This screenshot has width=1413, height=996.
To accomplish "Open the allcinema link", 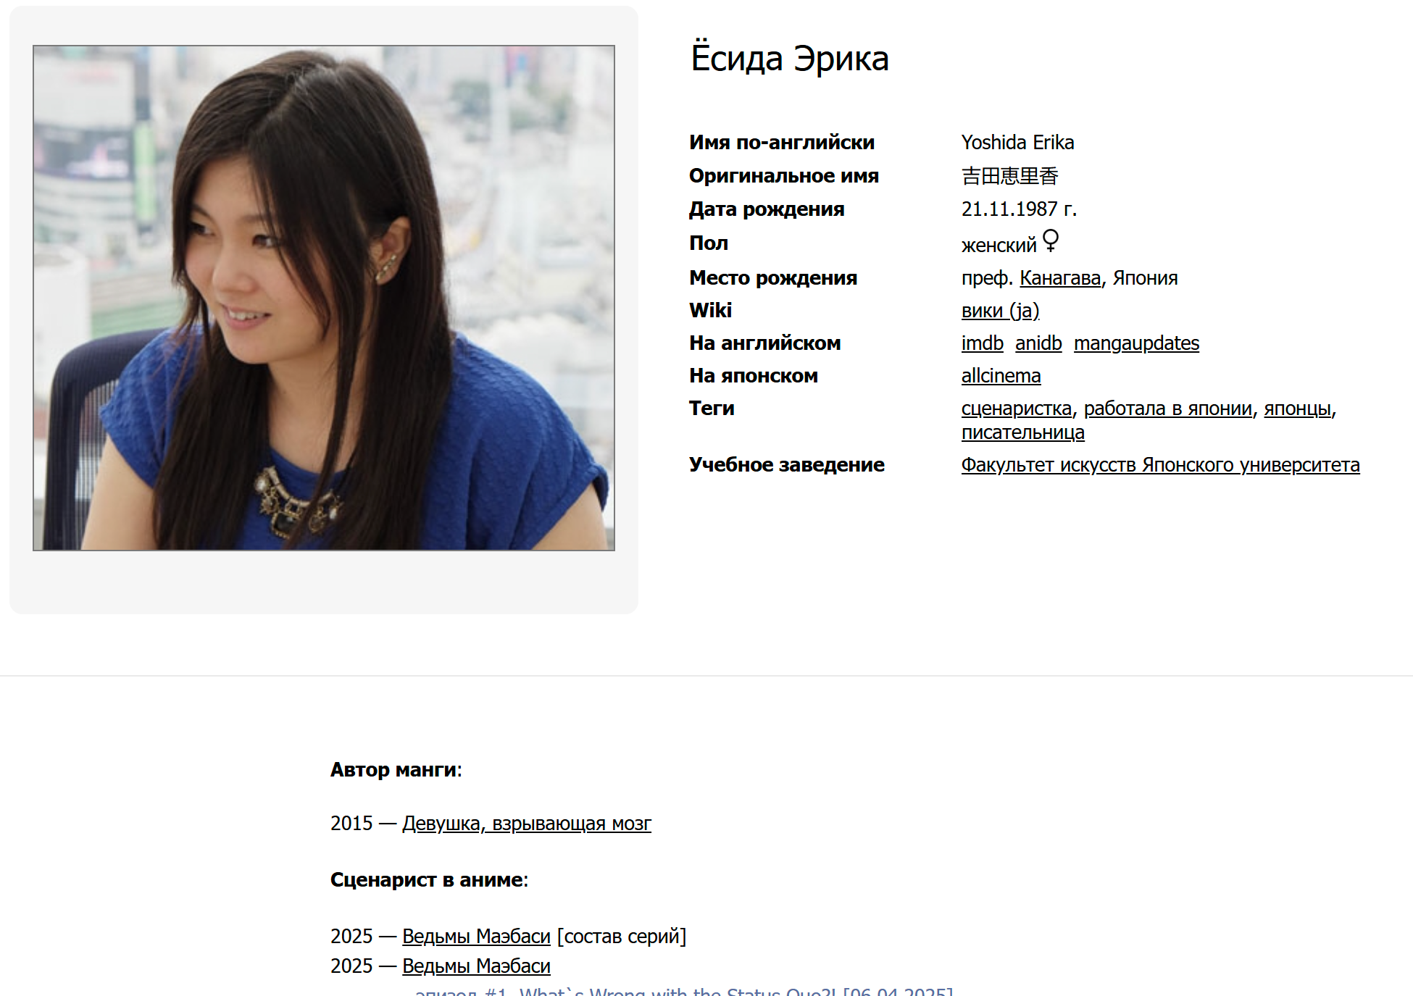I will pos(1001,376).
